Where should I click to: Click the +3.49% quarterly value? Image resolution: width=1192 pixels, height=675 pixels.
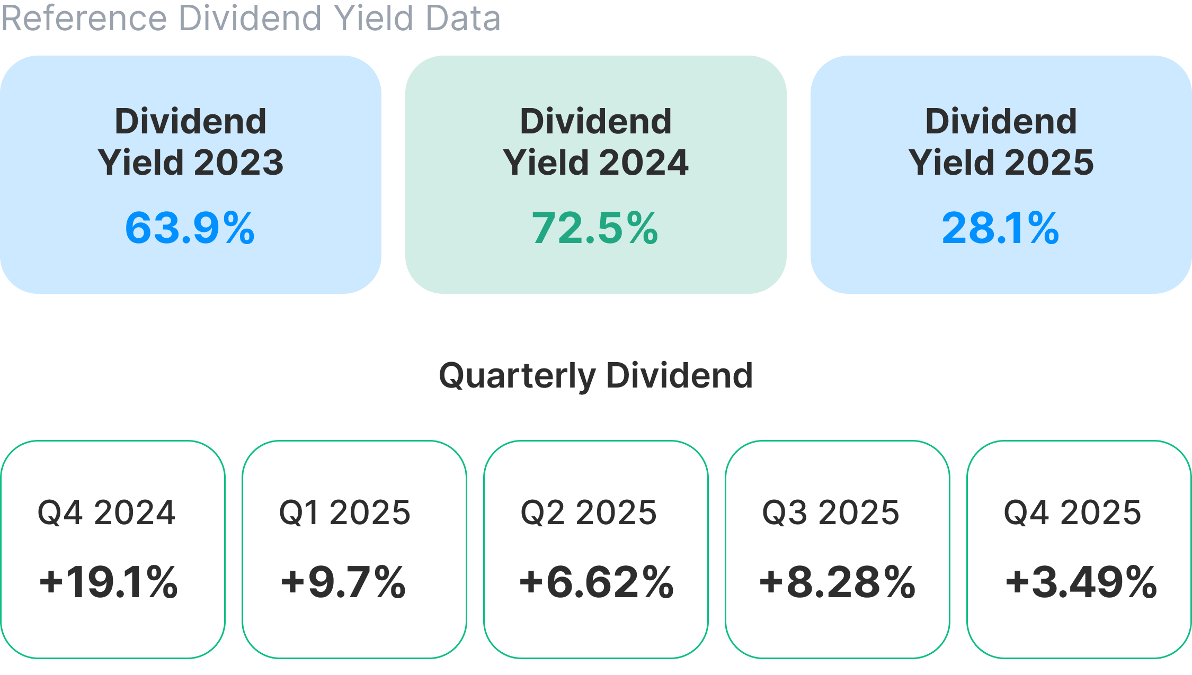pos(1081,582)
